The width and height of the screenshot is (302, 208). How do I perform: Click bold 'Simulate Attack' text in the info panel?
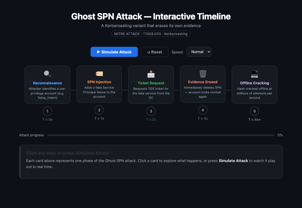(233, 161)
